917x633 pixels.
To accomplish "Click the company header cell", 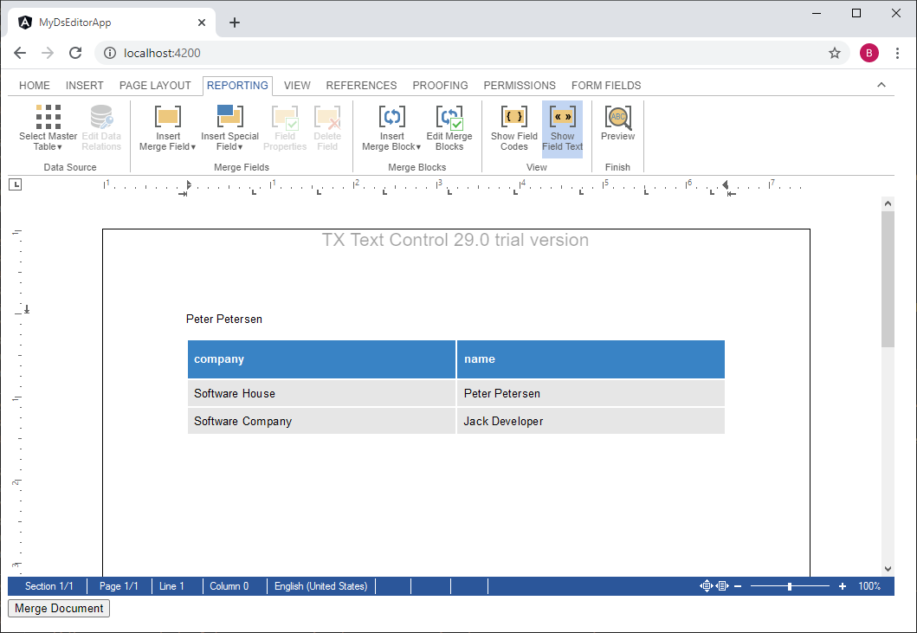I will pyautogui.click(x=321, y=359).
